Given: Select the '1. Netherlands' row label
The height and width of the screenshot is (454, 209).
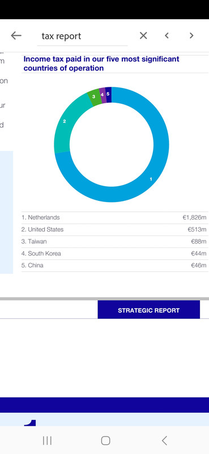Looking at the screenshot, I should pyautogui.click(x=40, y=217).
